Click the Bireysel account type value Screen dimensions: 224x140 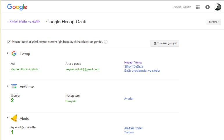pos(71,101)
